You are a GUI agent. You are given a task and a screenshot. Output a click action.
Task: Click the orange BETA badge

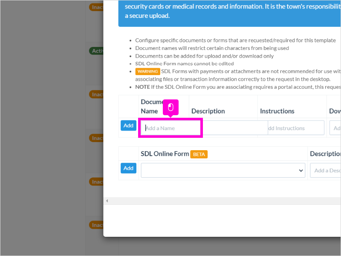coord(199,154)
